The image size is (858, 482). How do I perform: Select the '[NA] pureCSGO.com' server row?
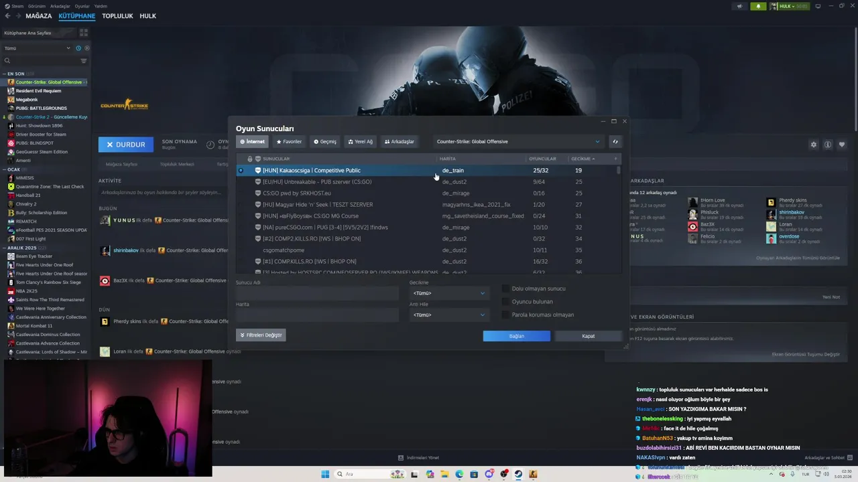(x=428, y=228)
